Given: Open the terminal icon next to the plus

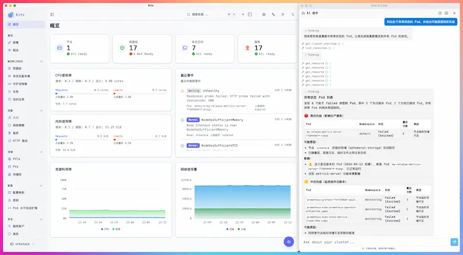Looking at the screenshot, I should pos(251,14).
